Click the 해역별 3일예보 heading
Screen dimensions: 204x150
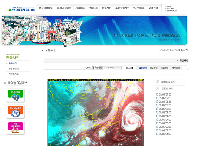tap(17, 83)
